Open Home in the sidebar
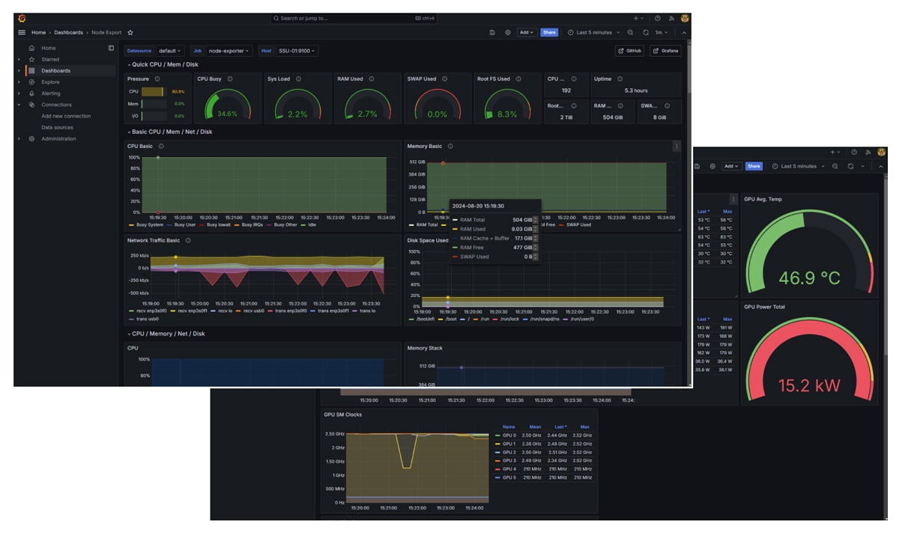Image resolution: width=899 pixels, height=535 pixels. [x=48, y=48]
